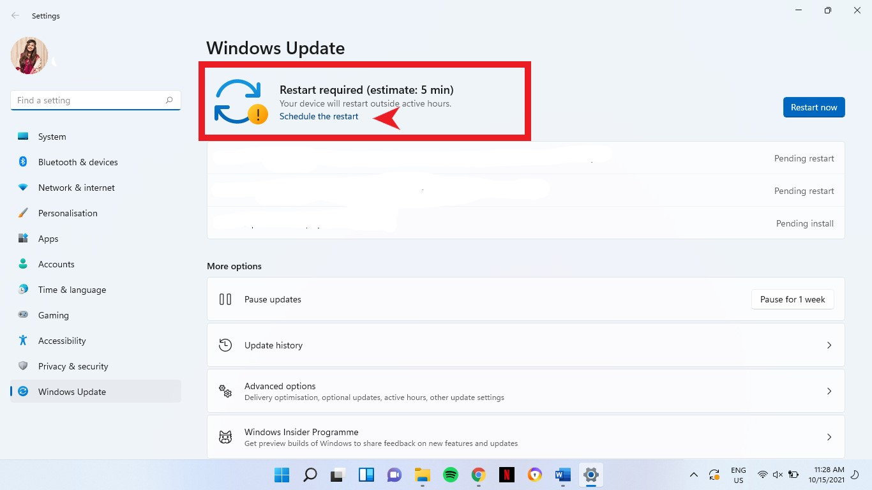Viewport: 872px width, 490px height.
Task: Click the Network & internet Wi-Fi icon
Action: (x=23, y=188)
